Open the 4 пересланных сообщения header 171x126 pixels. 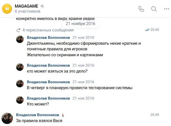(x=48, y=30)
